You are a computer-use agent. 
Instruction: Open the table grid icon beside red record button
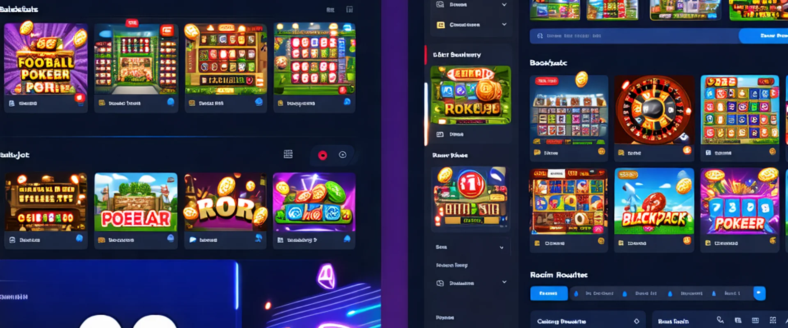[x=288, y=154]
